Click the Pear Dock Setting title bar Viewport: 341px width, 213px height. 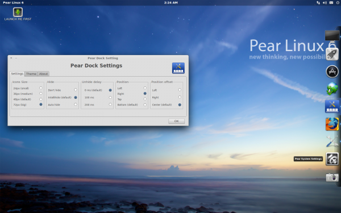[103, 58]
